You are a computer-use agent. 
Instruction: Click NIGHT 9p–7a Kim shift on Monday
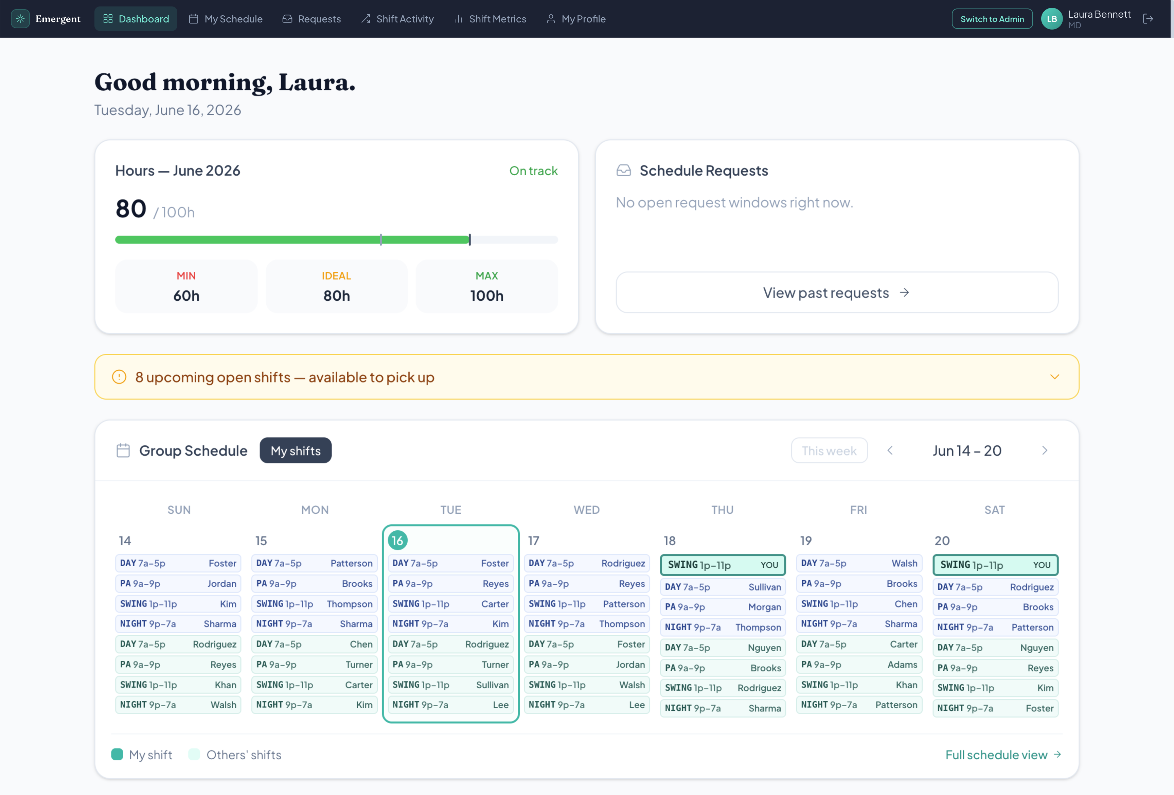(314, 705)
